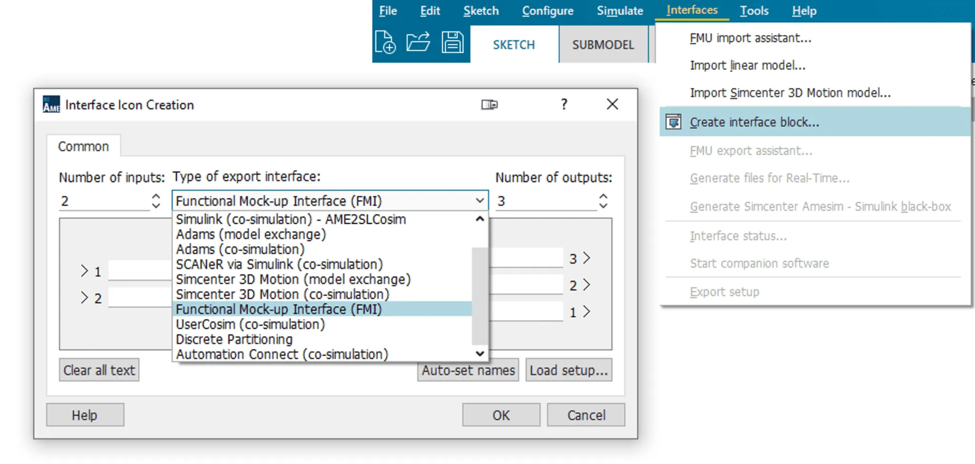
Task: Decrease the Number of outputs stepper
Action: (x=603, y=205)
